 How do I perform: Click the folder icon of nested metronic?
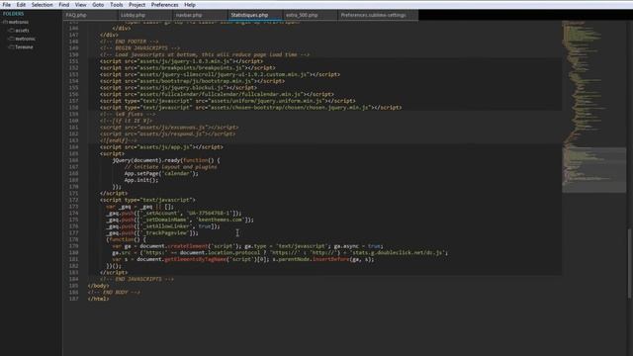11,39
